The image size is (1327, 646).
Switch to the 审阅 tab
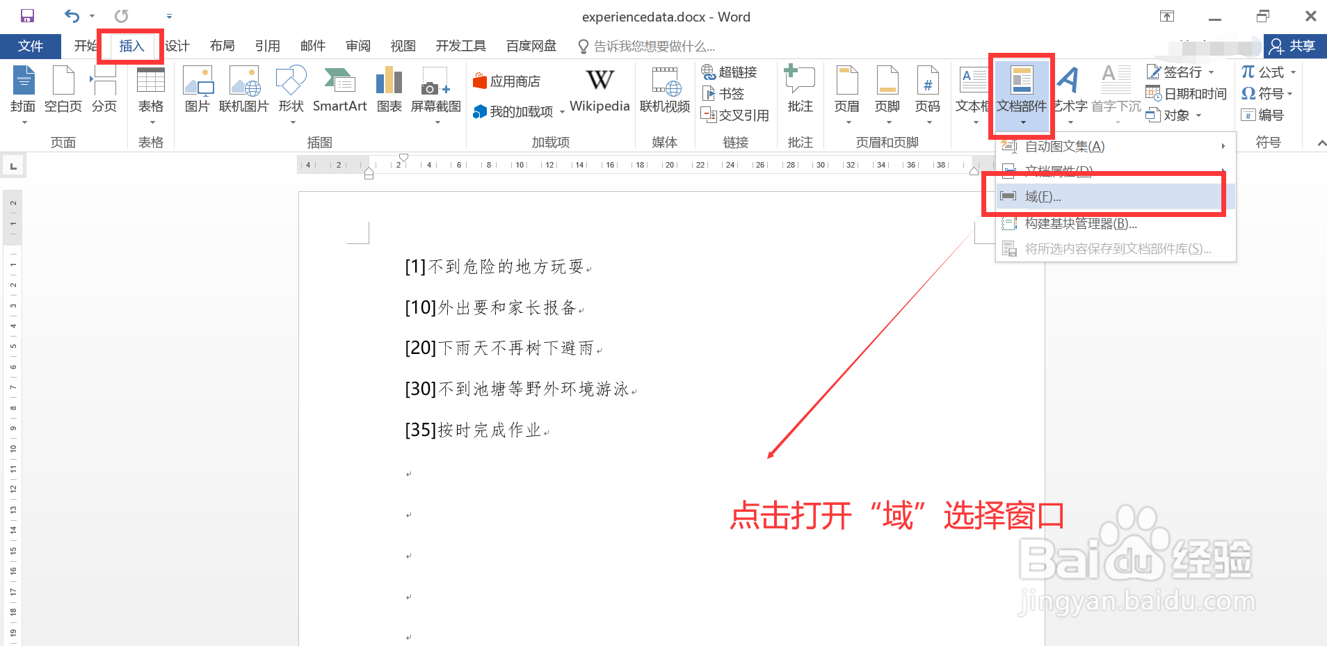358,46
